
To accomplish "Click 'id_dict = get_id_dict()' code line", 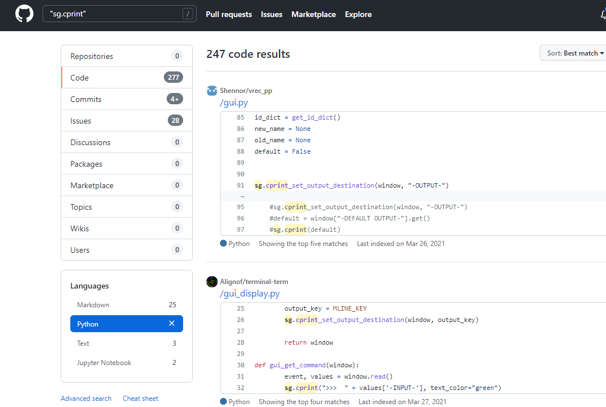I will point(297,117).
